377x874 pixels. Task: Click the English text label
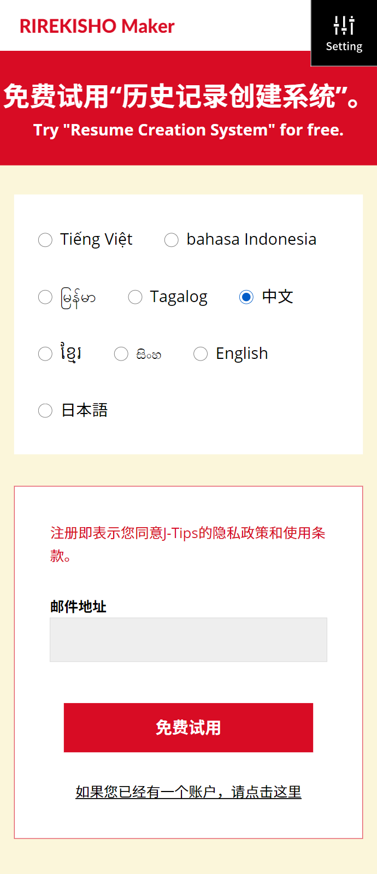(x=242, y=354)
